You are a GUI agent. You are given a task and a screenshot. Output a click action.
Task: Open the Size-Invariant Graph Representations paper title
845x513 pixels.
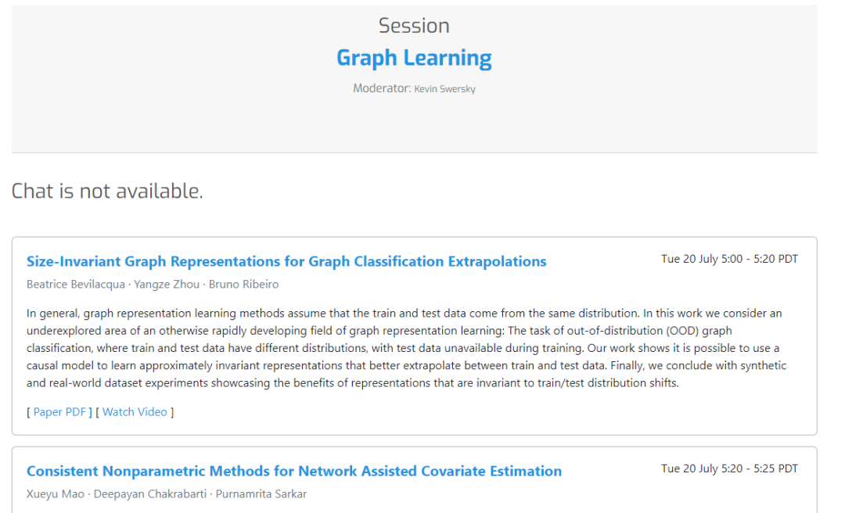(x=286, y=261)
